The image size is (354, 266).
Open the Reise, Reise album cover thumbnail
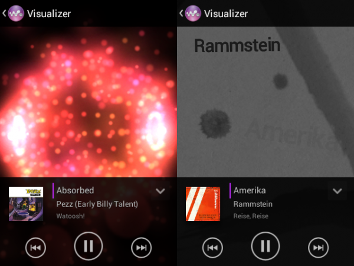(203, 204)
